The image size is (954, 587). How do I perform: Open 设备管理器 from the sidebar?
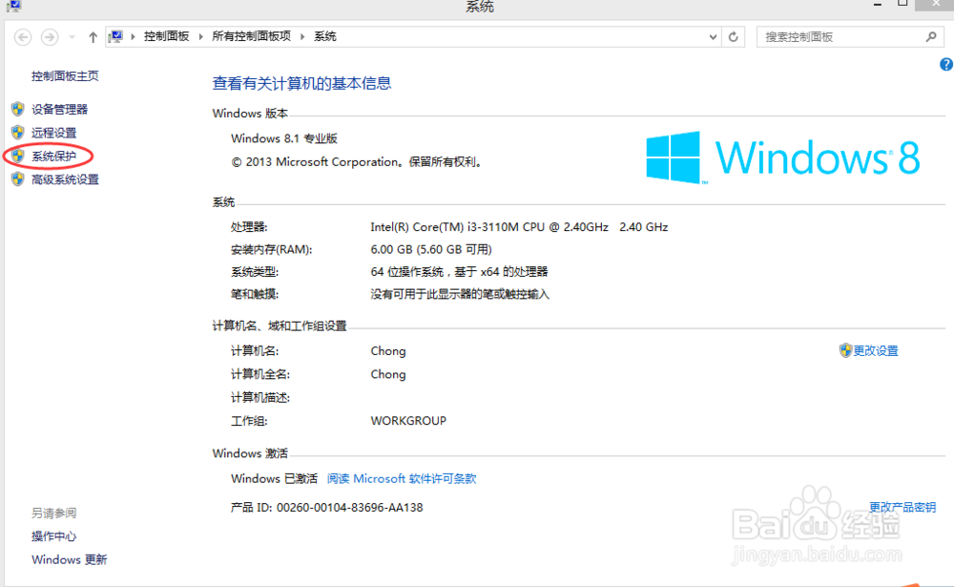tap(59, 110)
